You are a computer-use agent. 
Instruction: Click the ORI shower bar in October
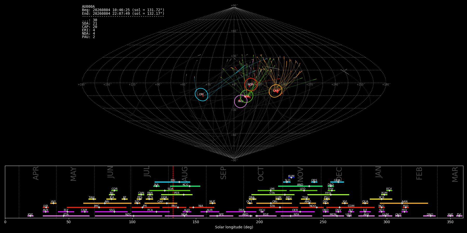pos(274,203)
